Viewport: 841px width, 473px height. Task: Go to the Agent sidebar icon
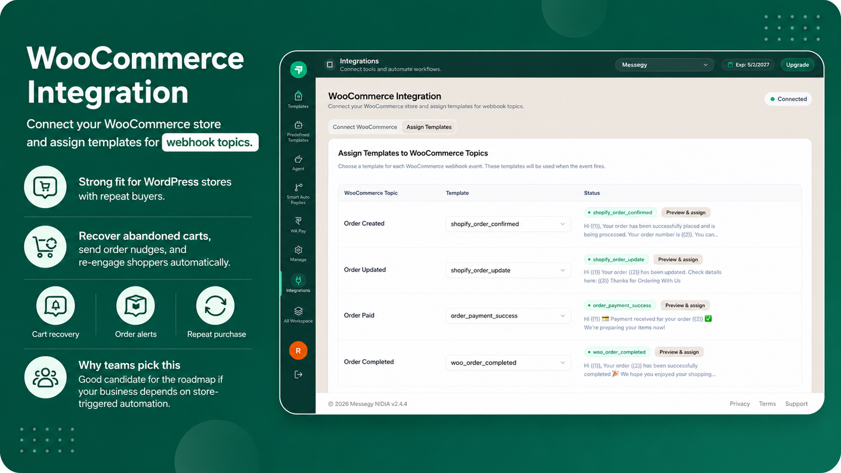pos(298,159)
